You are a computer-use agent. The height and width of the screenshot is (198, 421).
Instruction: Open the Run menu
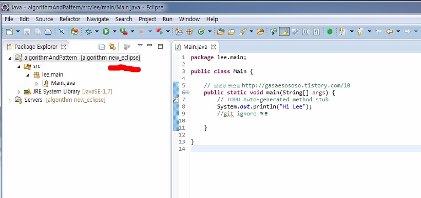[x=167, y=19]
